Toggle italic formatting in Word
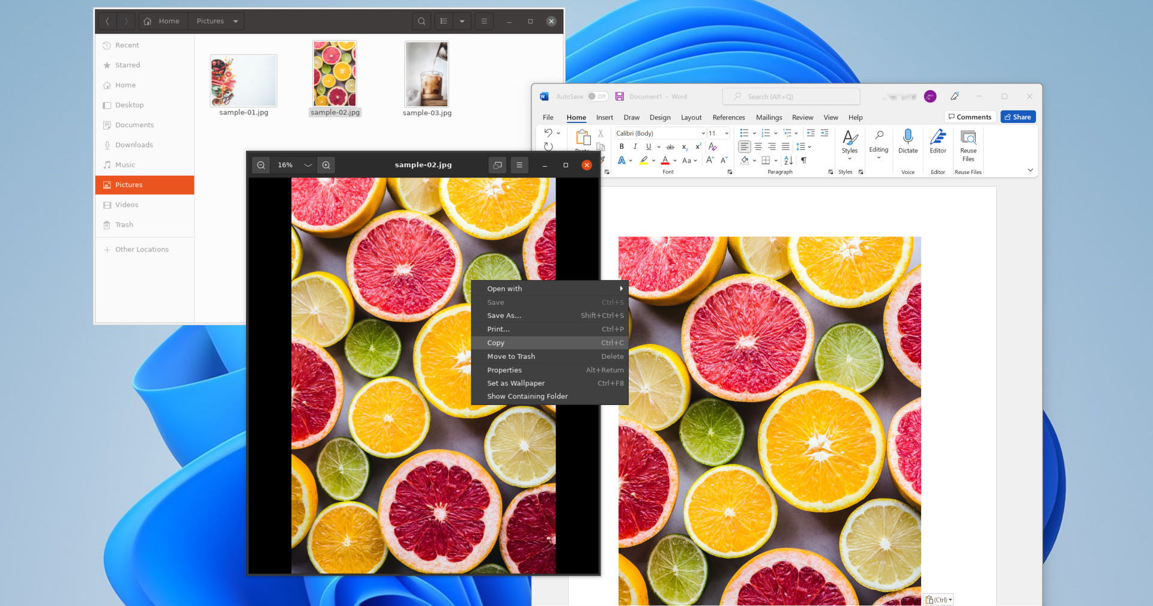 pos(635,146)
